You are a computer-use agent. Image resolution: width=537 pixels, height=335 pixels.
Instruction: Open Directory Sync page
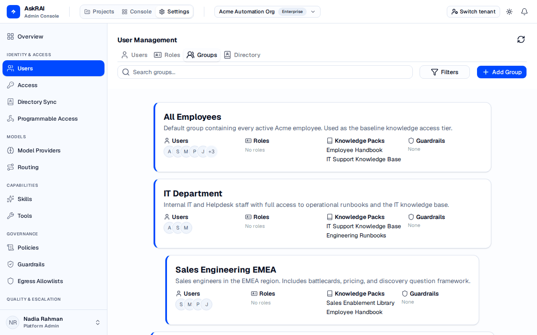53,102
